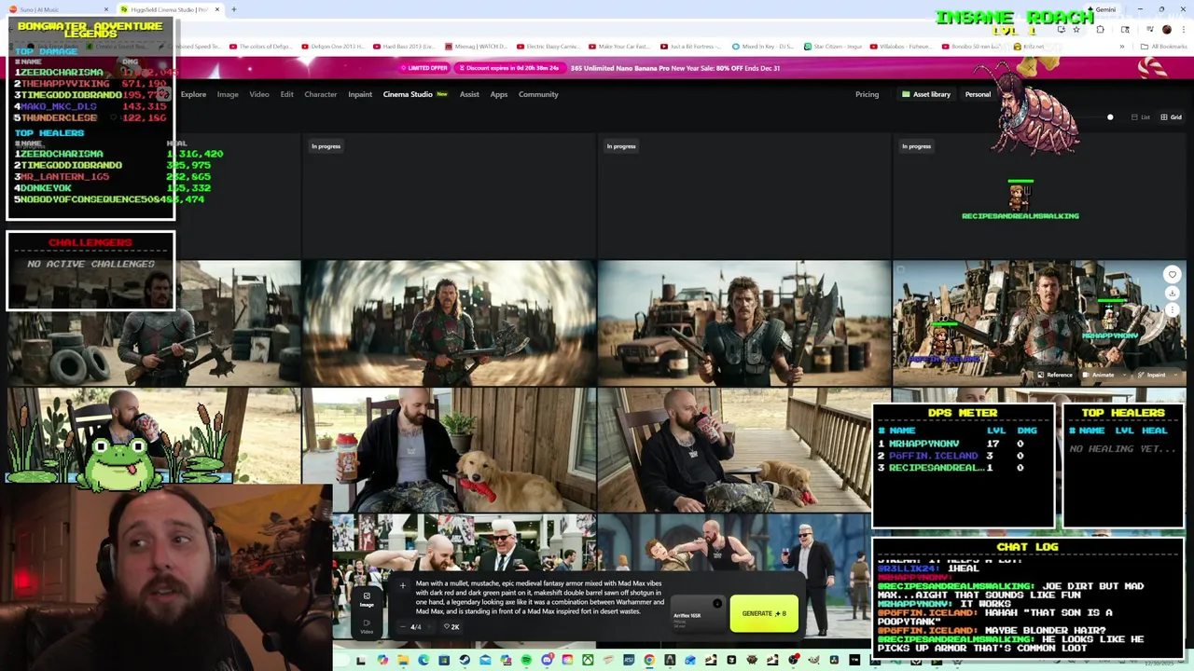The height and width of the screenshot is (671, 1194).
Task: Open Discord from the taskbar
Action: [x=548, y=660]
